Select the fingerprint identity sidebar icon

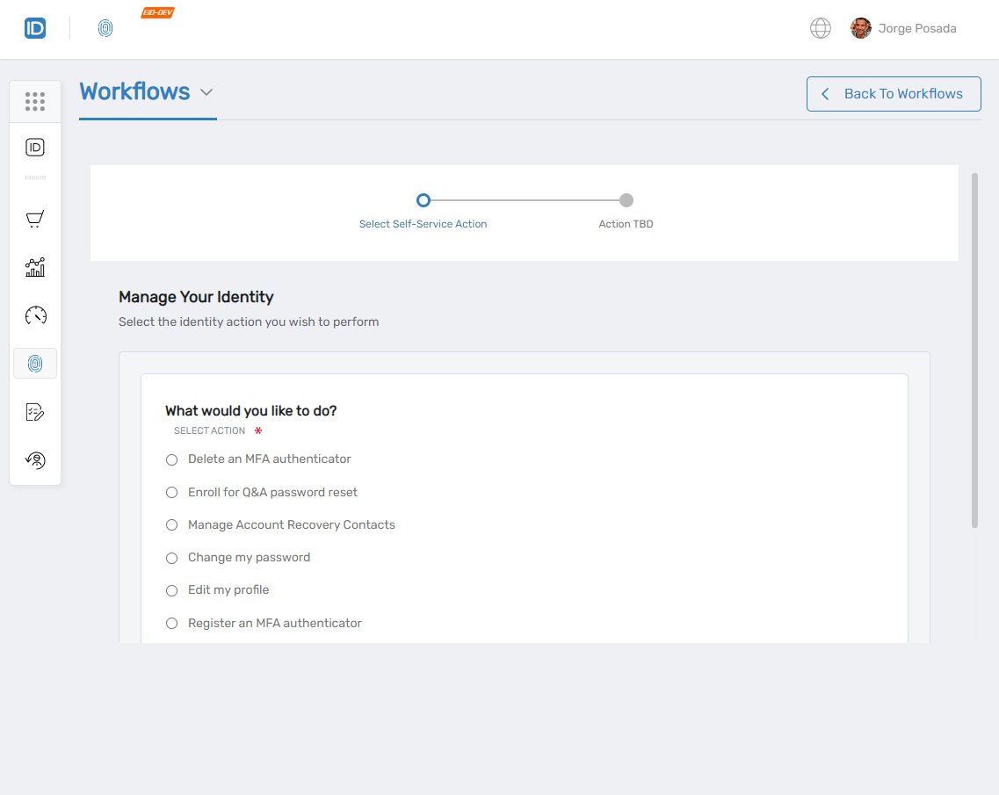tap(35, 363)
